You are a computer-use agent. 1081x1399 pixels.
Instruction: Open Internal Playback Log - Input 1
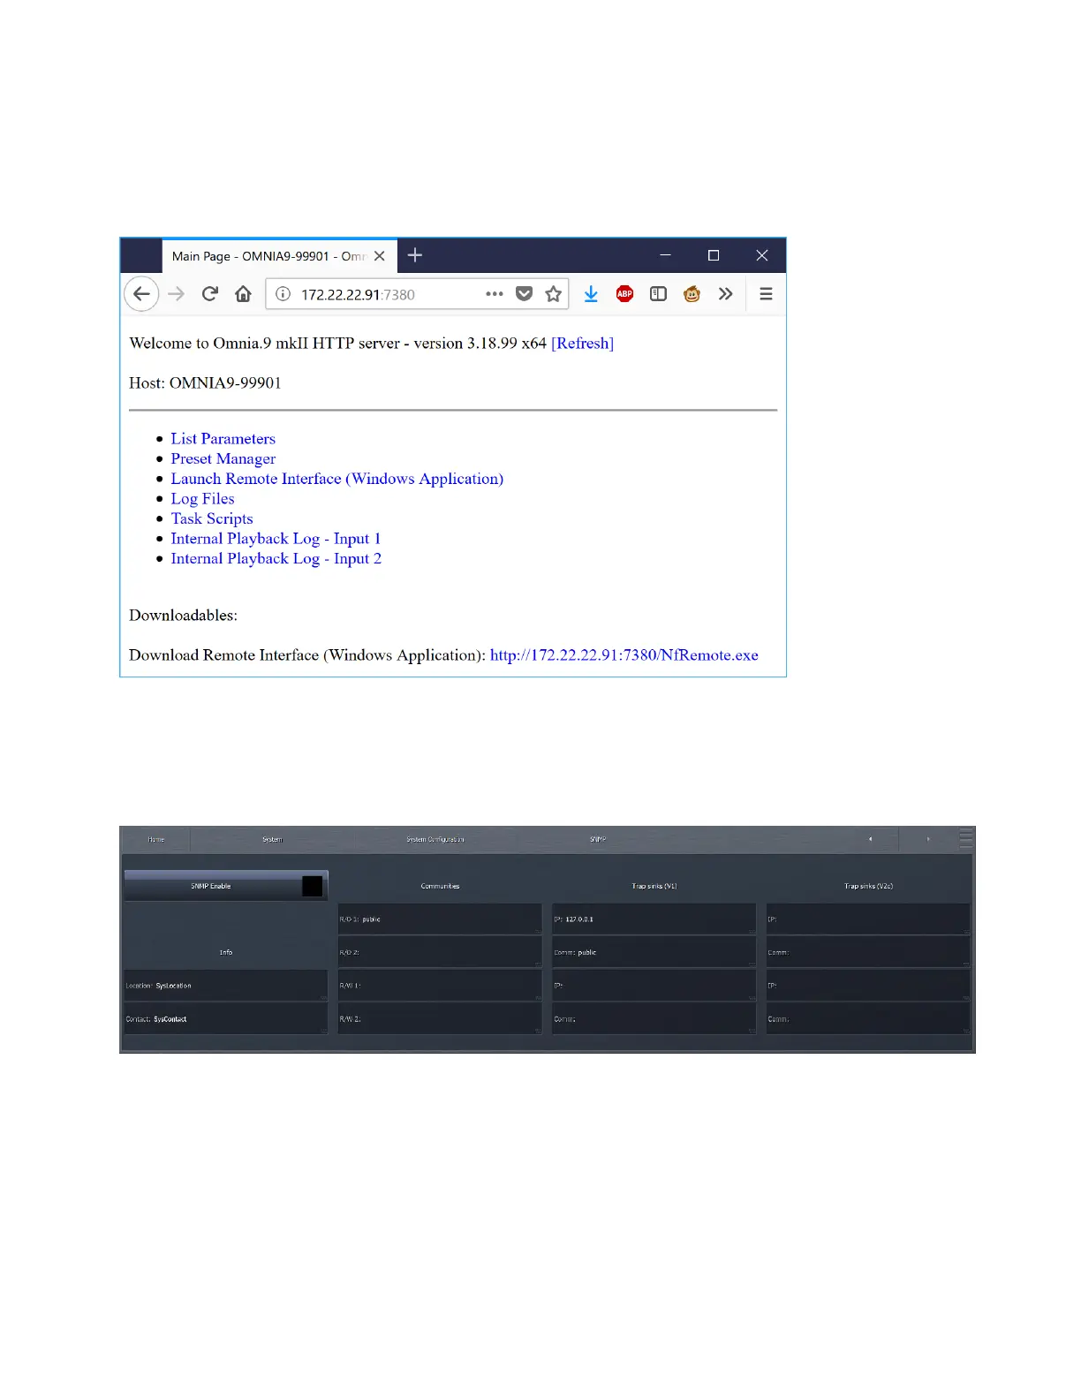[x=276, y=539]
